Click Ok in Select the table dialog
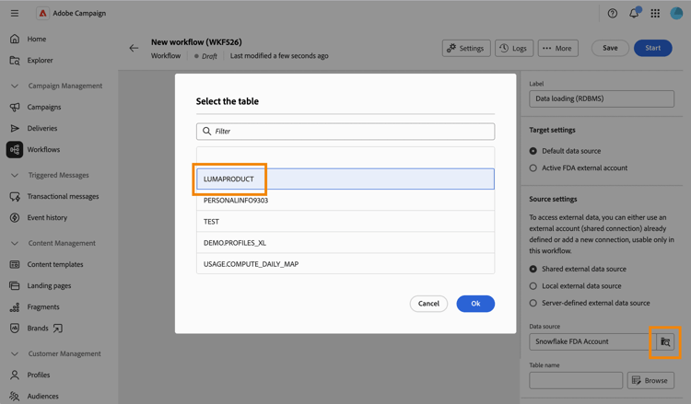The width and height of the screenshot is (691, 404). pos(475,304)
